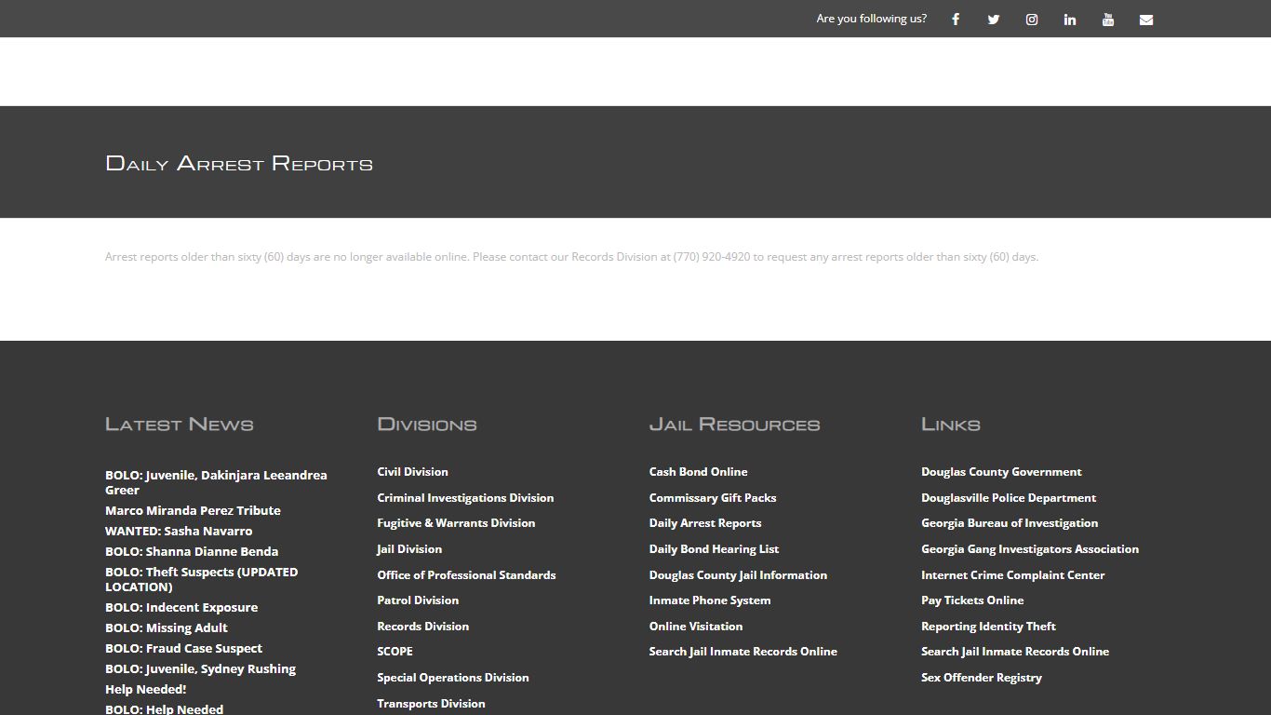Open Online Visitation link
This screenshot has width=1271, height=715.
coord(696,627)
